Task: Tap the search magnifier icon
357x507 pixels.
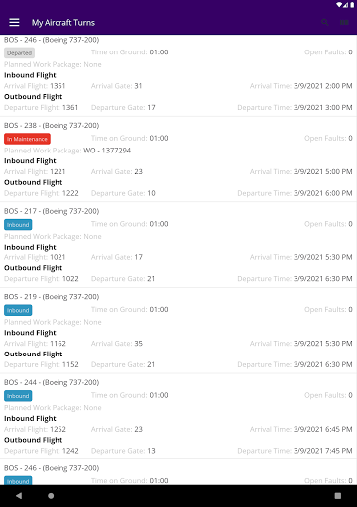Action: click(325, 22)
